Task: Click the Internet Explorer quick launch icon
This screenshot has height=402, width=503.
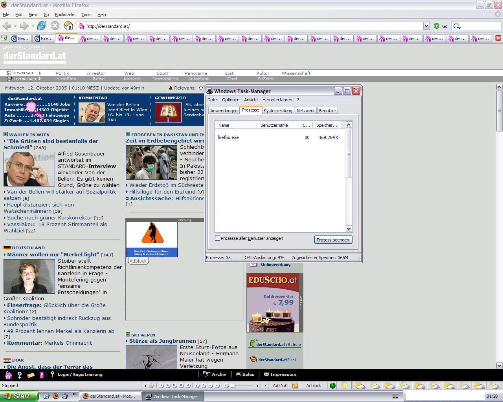Action: [x=46, y=396]
